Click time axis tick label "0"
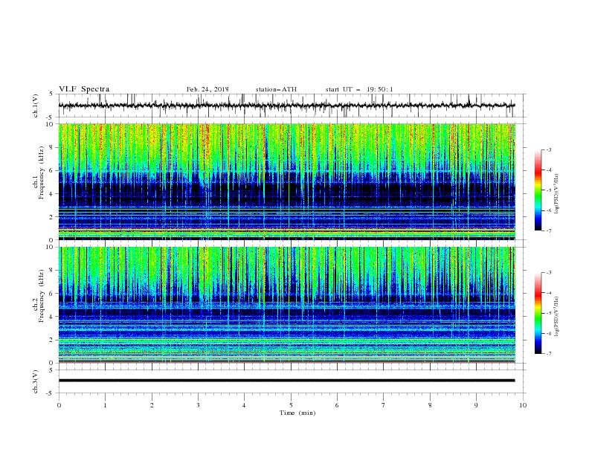Viewport: 589px width, 455px height. [59, 405]
